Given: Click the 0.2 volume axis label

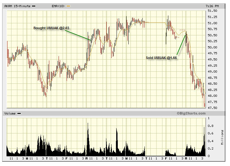Looking at the screenshot, I should 210,149.
